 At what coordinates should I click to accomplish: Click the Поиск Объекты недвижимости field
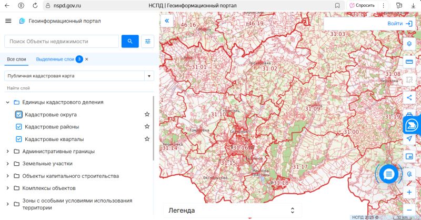62,41
